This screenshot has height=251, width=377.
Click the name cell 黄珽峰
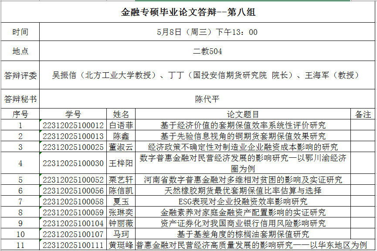pyautogui.click(x=121, y=245)
